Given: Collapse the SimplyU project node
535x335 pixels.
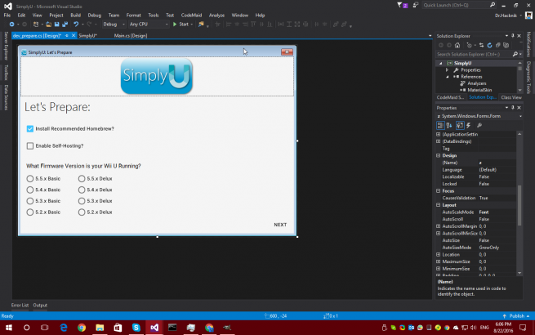Looking at the screenshot, I should tap(440, 63).
